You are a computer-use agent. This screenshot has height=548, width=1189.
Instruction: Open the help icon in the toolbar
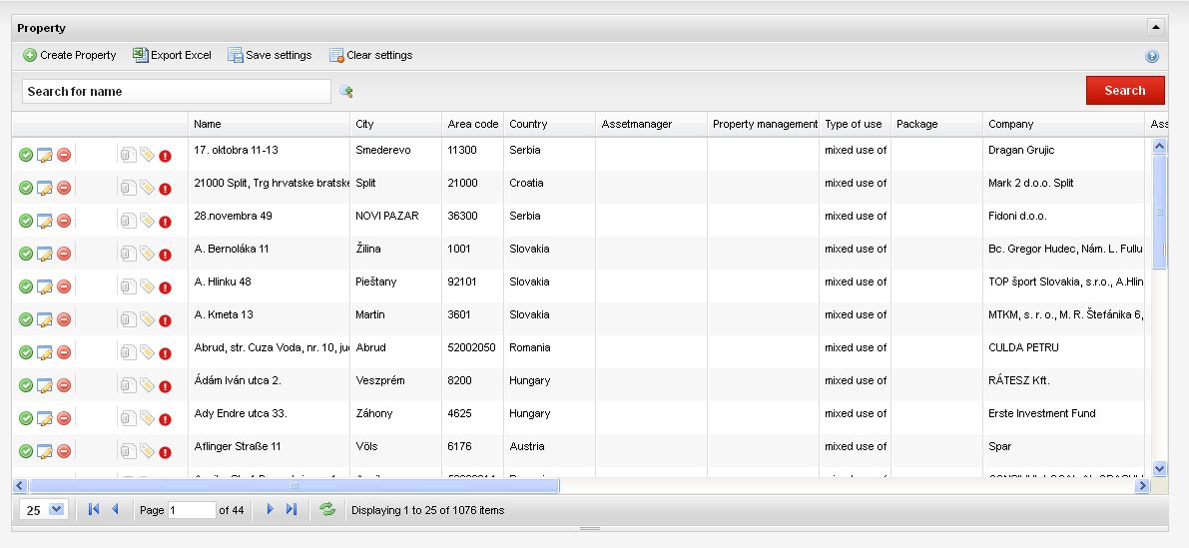1152,56
